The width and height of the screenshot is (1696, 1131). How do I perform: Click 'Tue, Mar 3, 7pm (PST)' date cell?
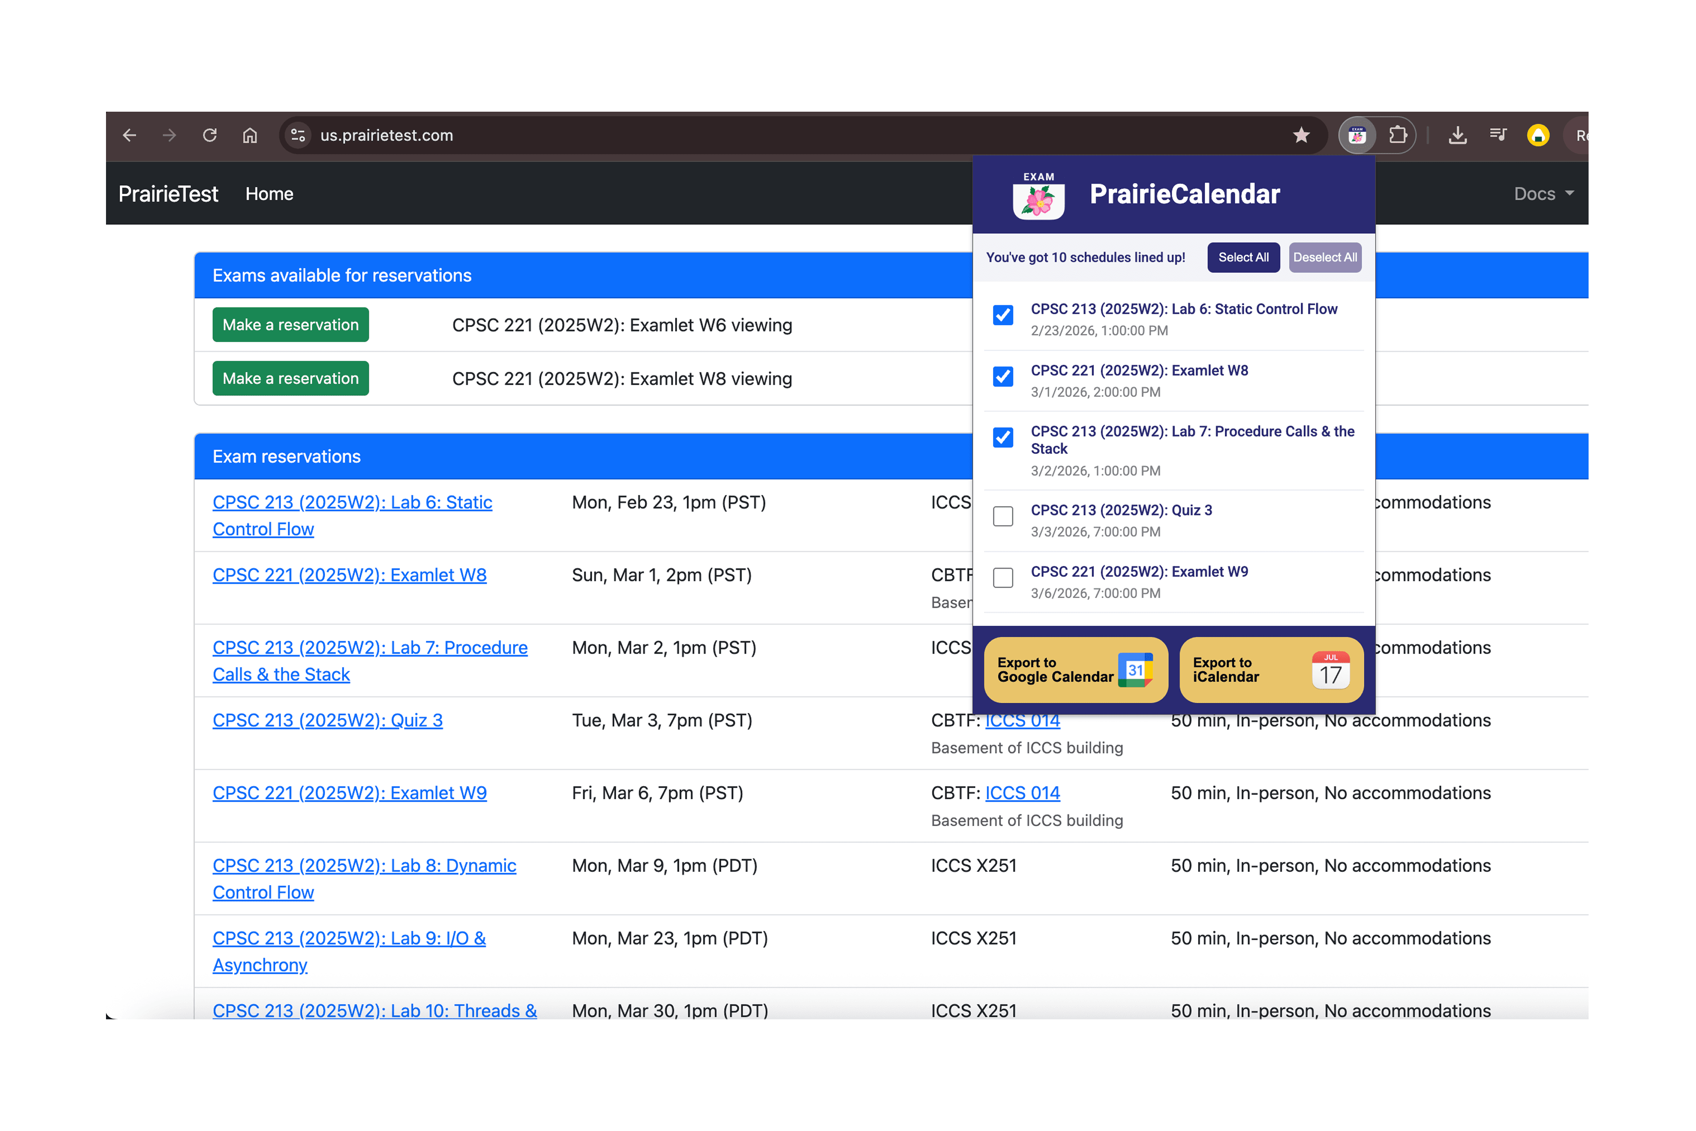point(662,721)
